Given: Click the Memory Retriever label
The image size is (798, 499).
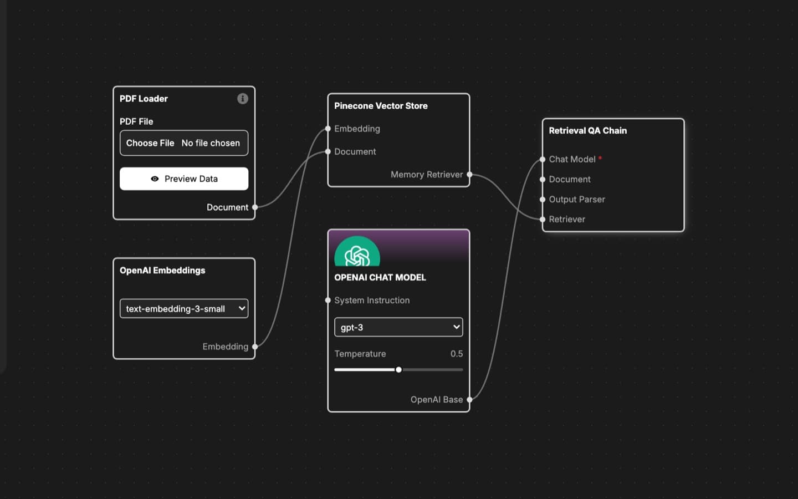Looking at the screenshot, I should (427, 175).
